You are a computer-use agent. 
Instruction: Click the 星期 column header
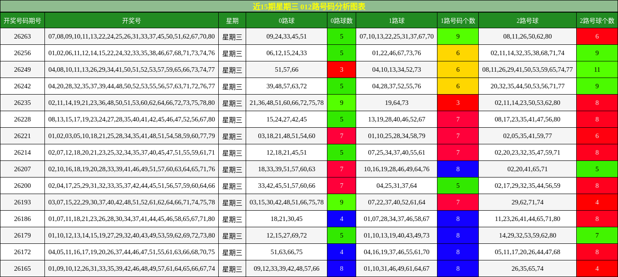(232, 20)
